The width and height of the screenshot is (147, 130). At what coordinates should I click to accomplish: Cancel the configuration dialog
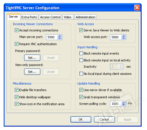pos(104,119)
